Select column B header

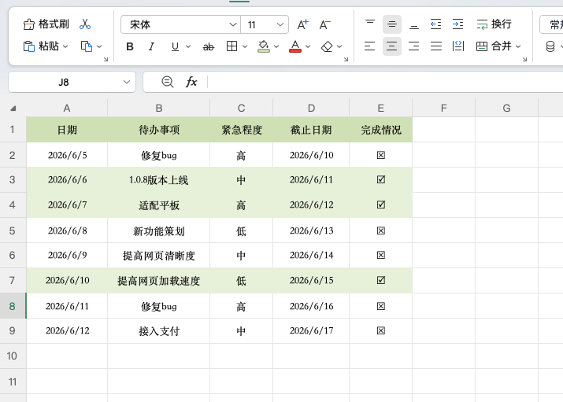(159, 108)
